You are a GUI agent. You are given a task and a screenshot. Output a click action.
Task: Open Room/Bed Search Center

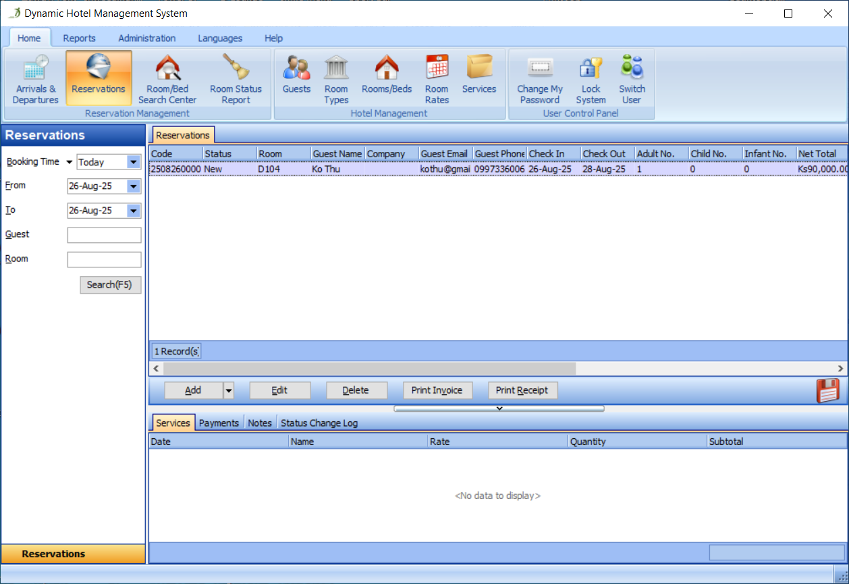pos(167,78)
